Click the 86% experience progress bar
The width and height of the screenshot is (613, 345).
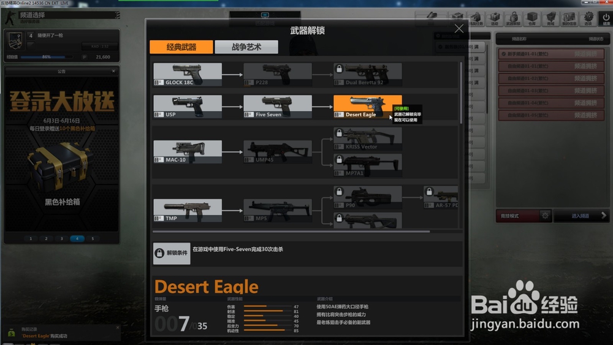click(47, 57)
